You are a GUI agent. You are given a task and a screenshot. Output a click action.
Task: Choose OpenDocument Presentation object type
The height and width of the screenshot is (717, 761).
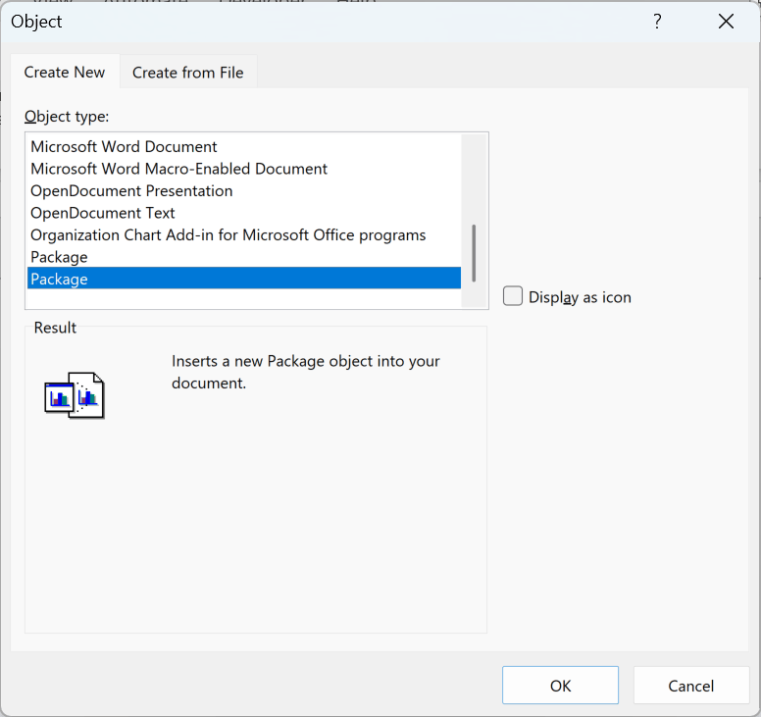tap(243, 191)
